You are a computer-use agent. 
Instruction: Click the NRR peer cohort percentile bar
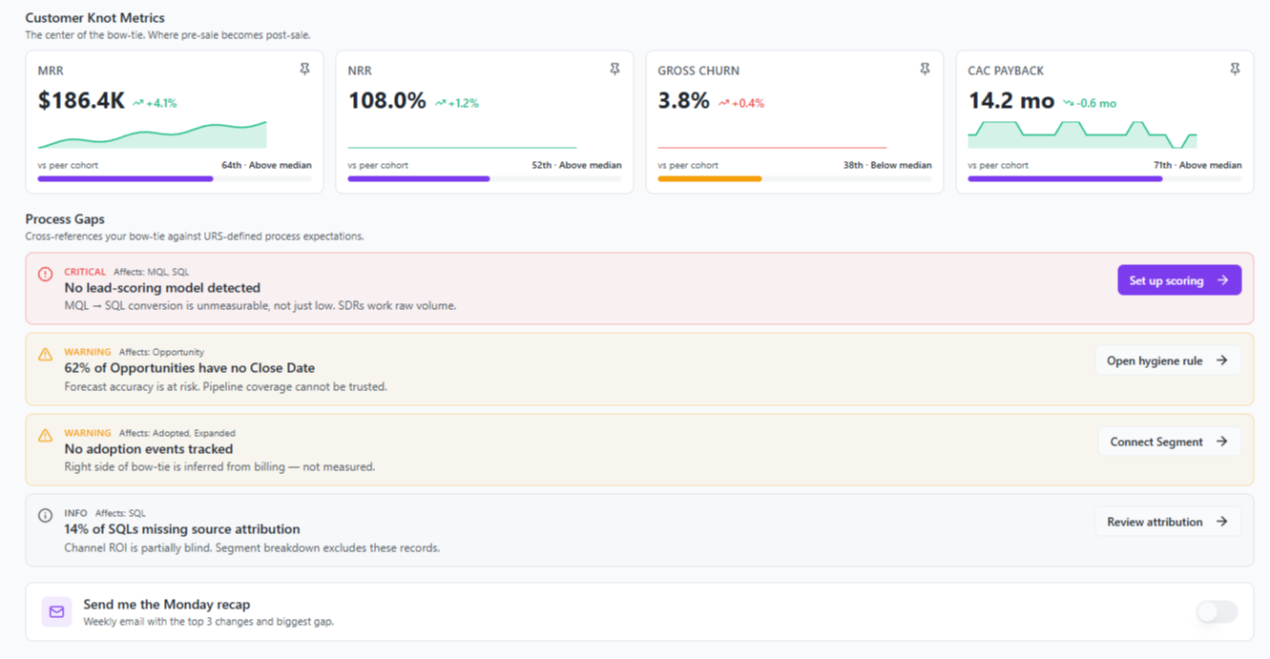(485, 178)
